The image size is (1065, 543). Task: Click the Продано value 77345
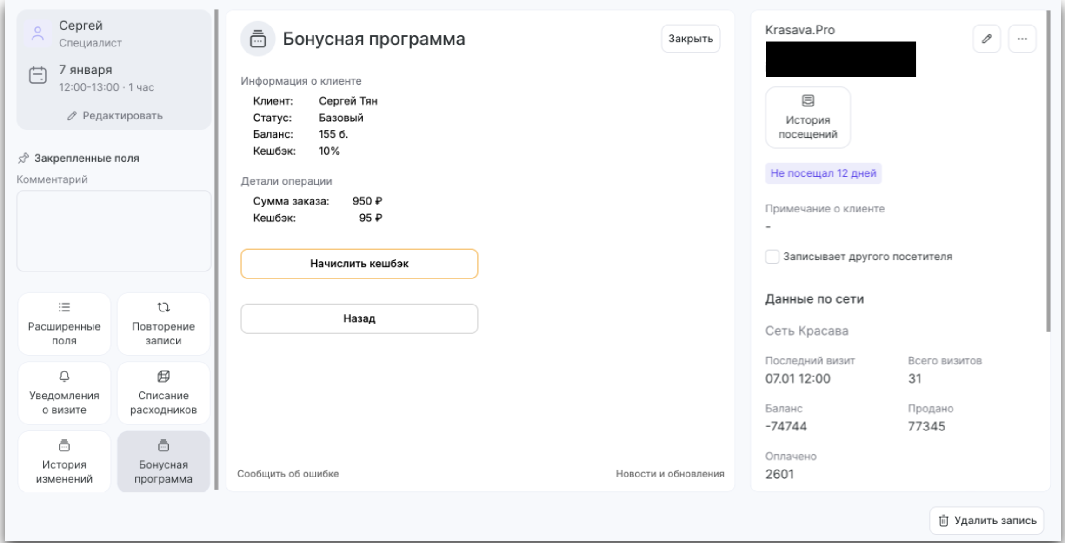(x=926, y=426)
